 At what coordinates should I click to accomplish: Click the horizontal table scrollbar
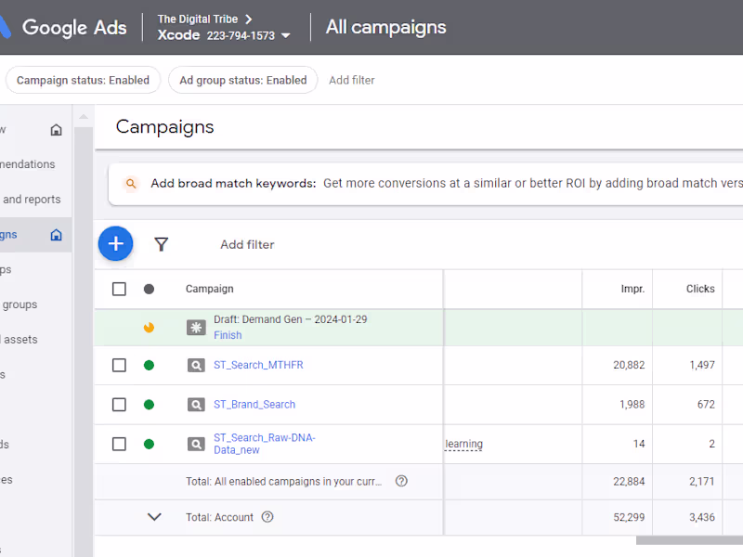[x=689, y=540]
